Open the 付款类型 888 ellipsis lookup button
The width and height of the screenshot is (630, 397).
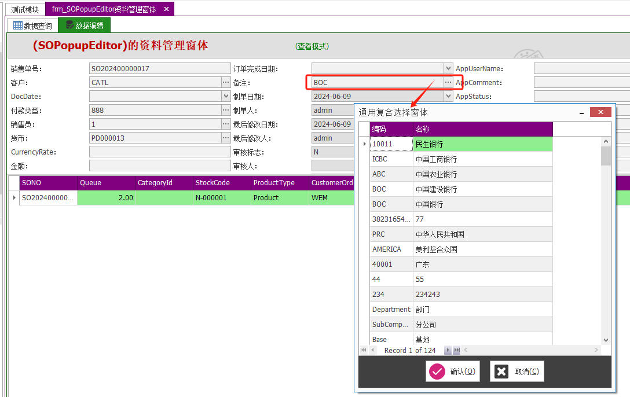pyautogui.click(x=226, y=110)
